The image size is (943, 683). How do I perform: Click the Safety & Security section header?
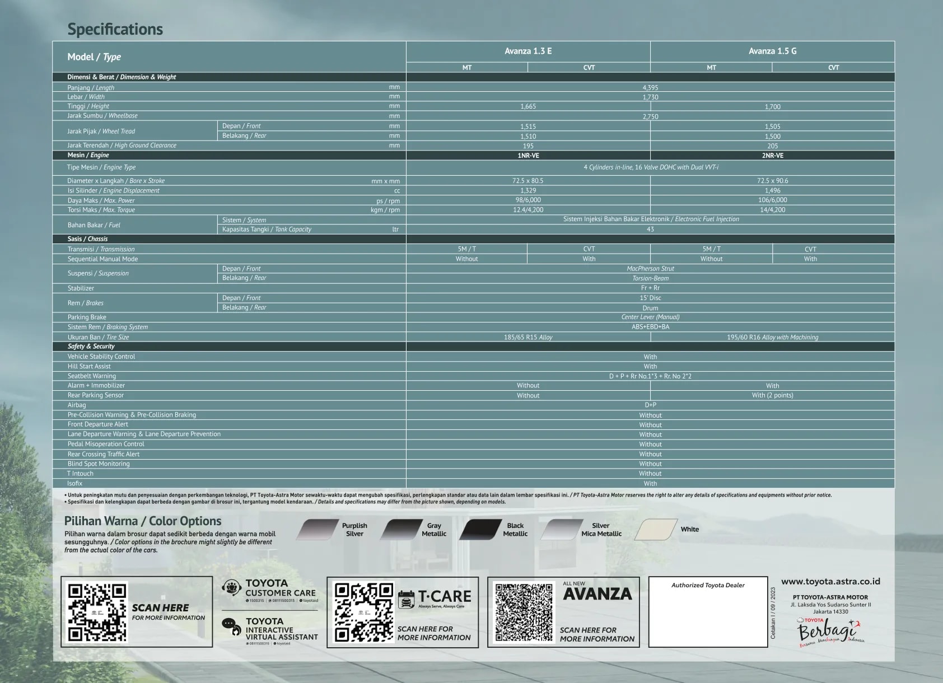pos(91,347)
